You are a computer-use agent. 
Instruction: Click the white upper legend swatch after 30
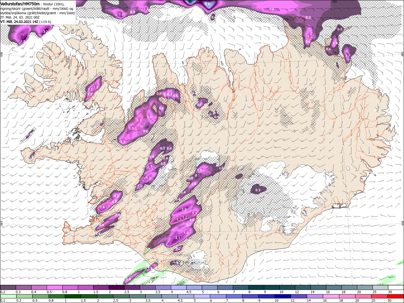click(x=396, y=288)
